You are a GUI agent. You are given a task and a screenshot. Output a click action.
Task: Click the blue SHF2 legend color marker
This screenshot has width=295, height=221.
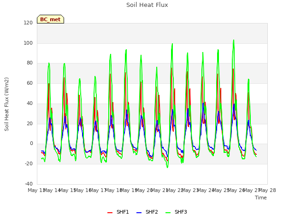coord(139,213)
